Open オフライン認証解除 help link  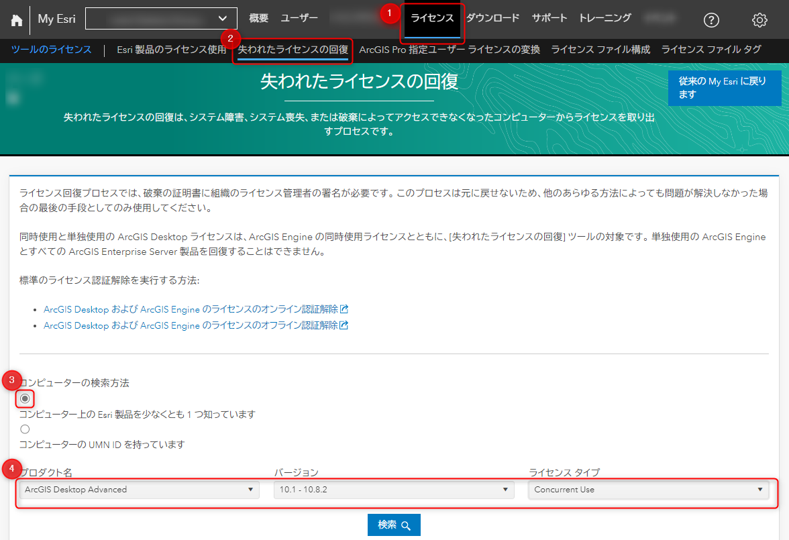tap(196, 325)
